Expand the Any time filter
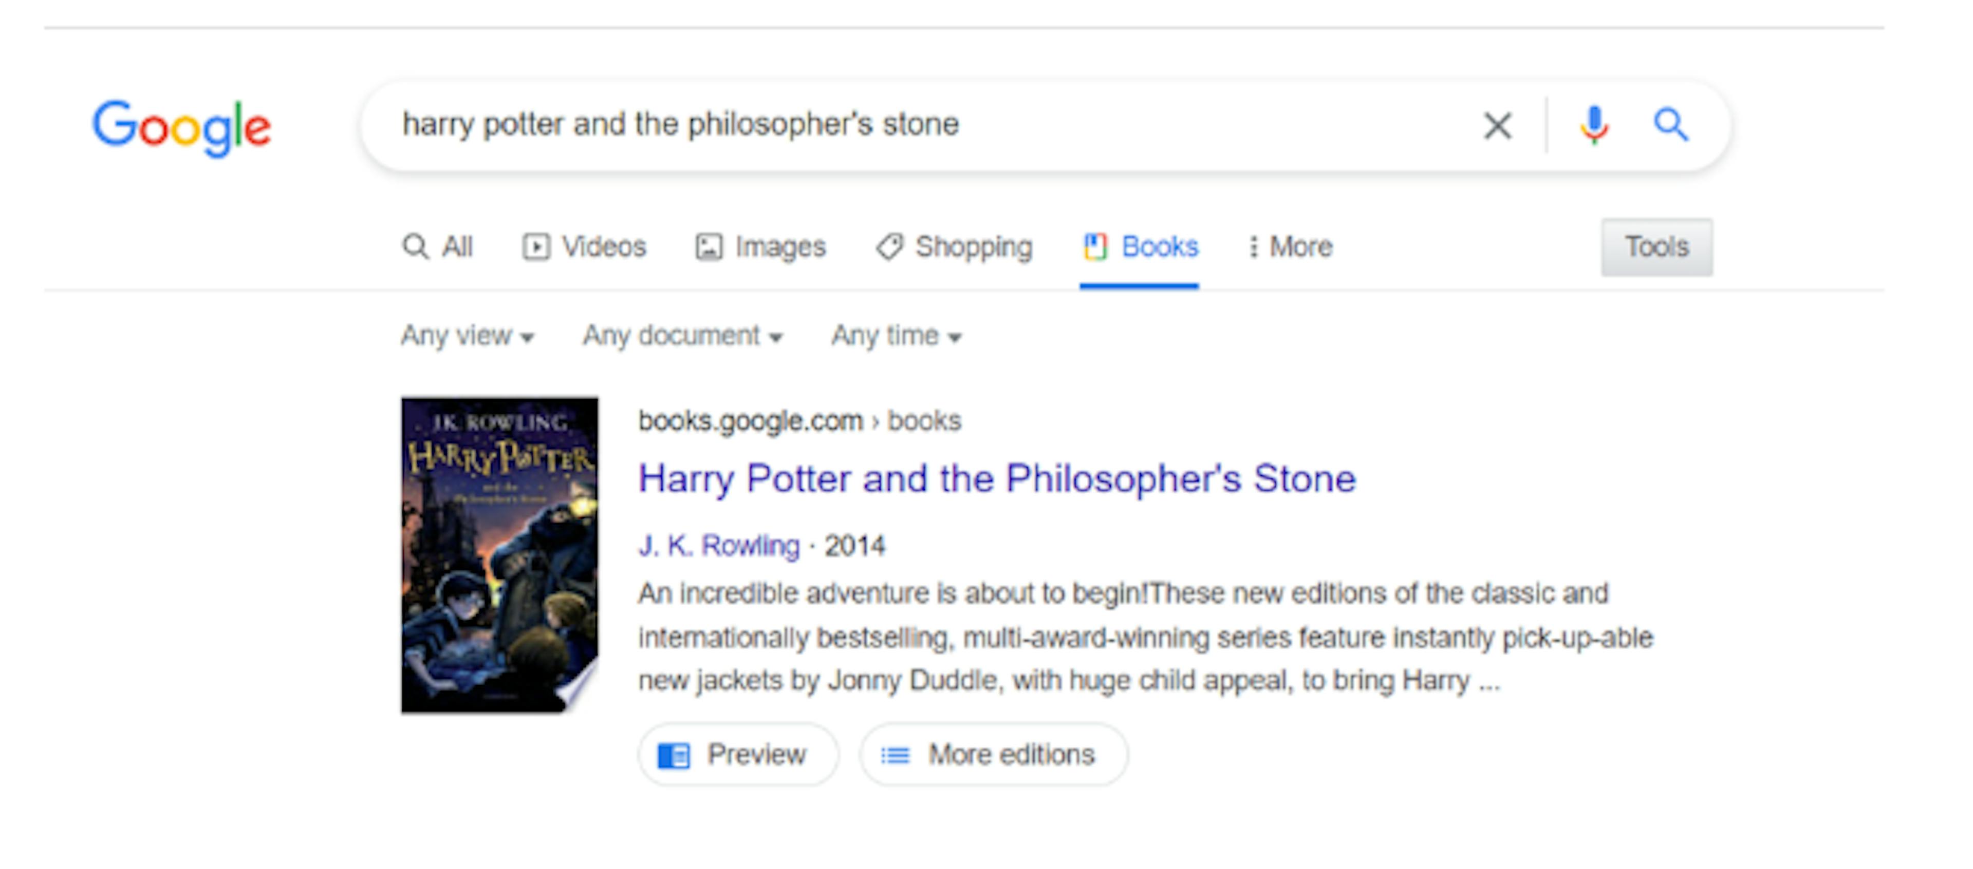 coord(896,336)
